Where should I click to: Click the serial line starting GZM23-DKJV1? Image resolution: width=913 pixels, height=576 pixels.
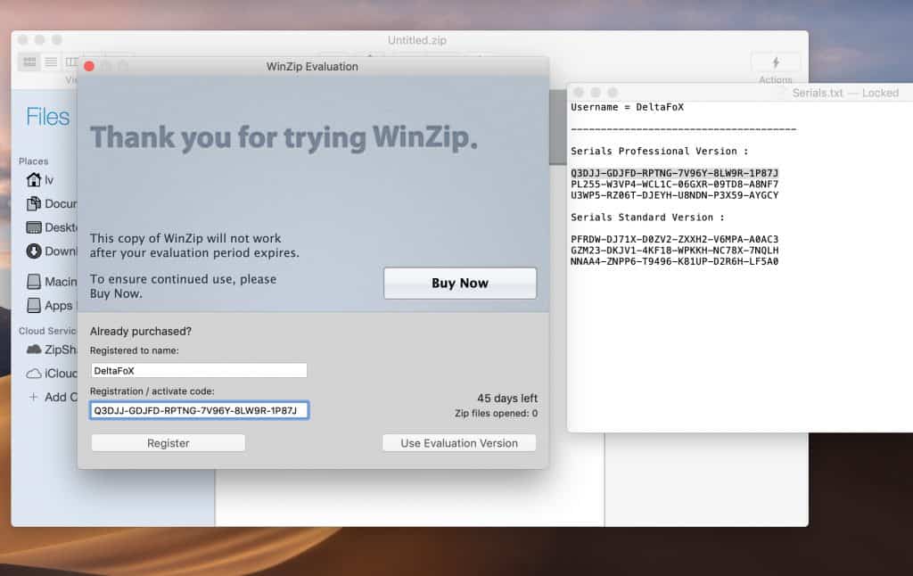click(674, 251)
